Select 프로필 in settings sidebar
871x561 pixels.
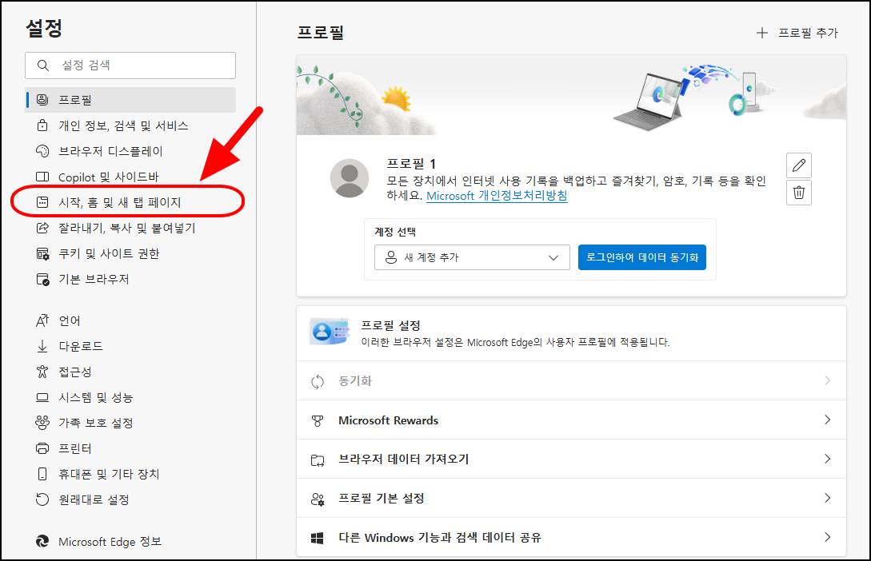tap(130, 100)
